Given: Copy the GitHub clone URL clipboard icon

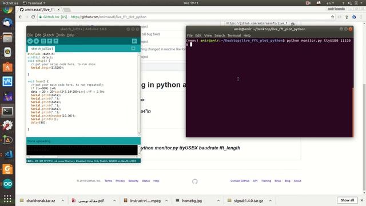Looking at the screenshot, I should (293, 23).
